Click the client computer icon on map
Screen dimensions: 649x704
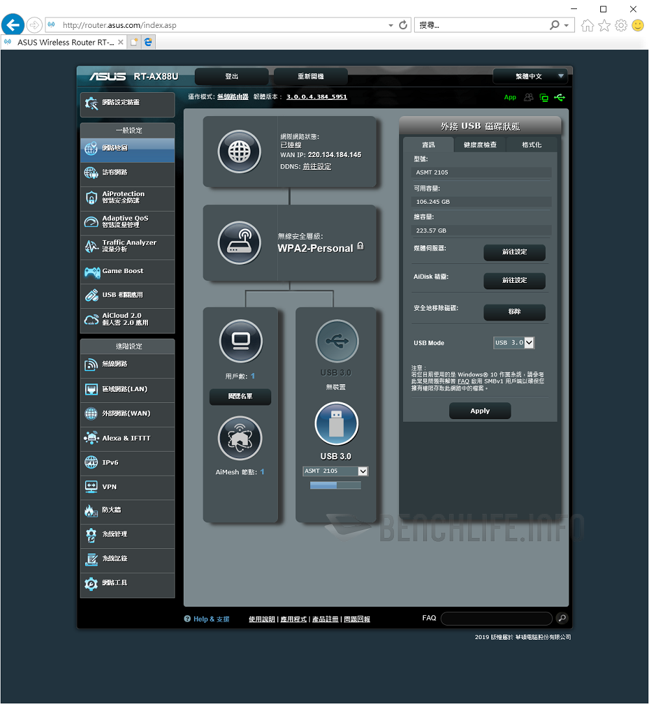pyautogui.click(x=241, y=341)
